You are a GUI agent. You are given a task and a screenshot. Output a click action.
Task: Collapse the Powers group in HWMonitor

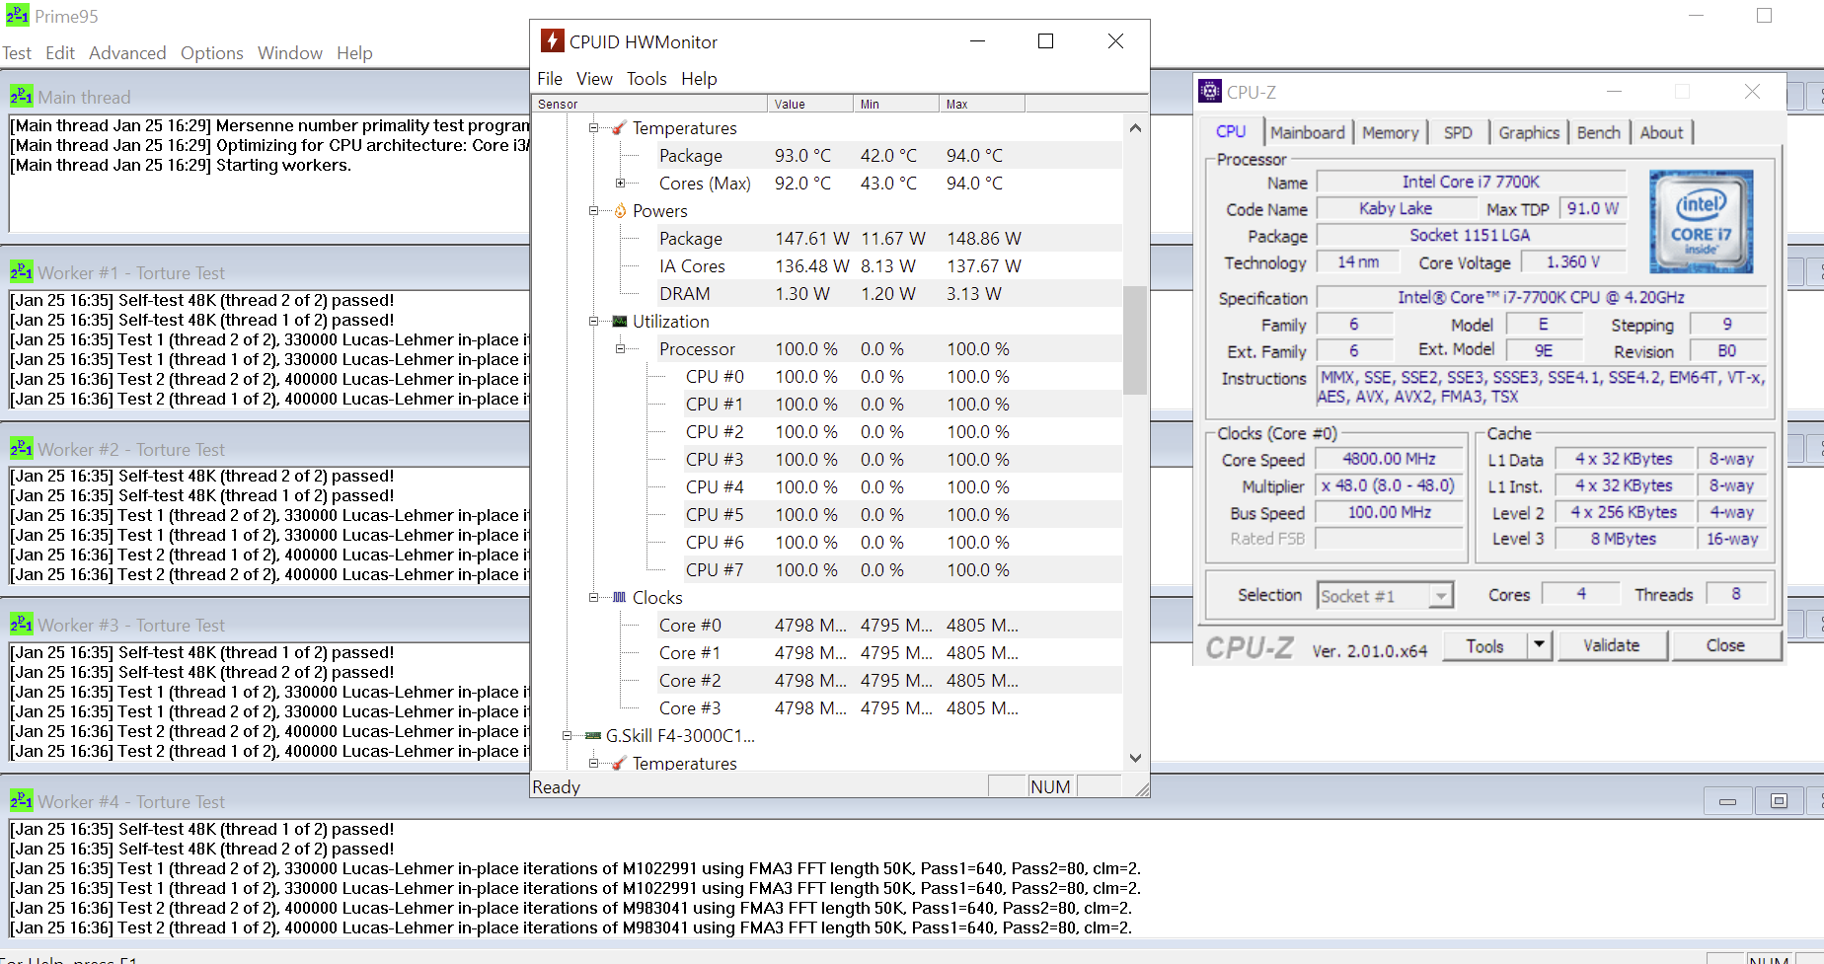593,211
